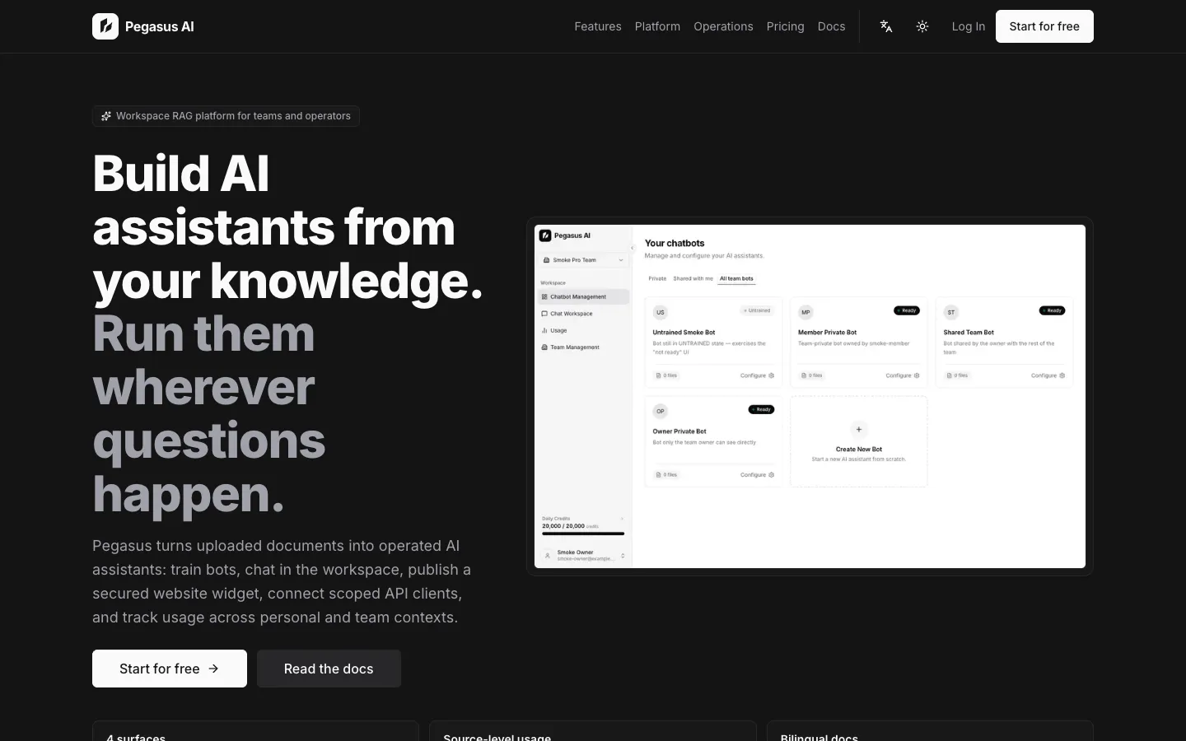Collapse the sidebar with the chevron handle
This screenshot has width=1186, height=741.
pyautogui.click(x=633, y=248)
